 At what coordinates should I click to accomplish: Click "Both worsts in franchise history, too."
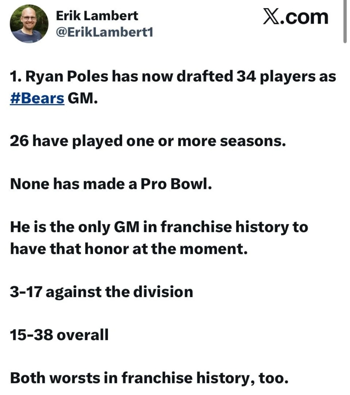[x=149, y=378]
